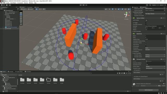Click the Edit Collider button icon
This screenshot has height=94, width=167.
point(146,20)
